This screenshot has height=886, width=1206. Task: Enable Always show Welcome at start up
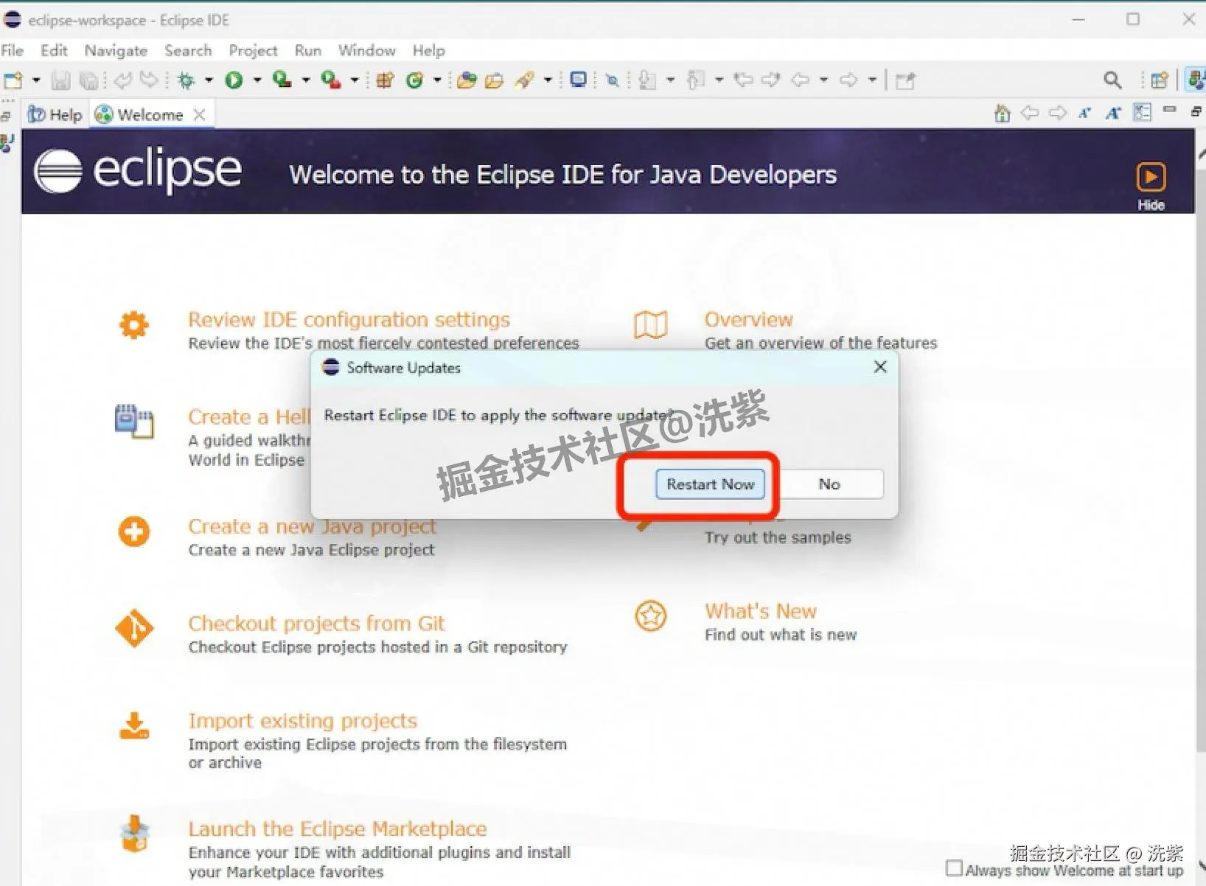[955, 870]
